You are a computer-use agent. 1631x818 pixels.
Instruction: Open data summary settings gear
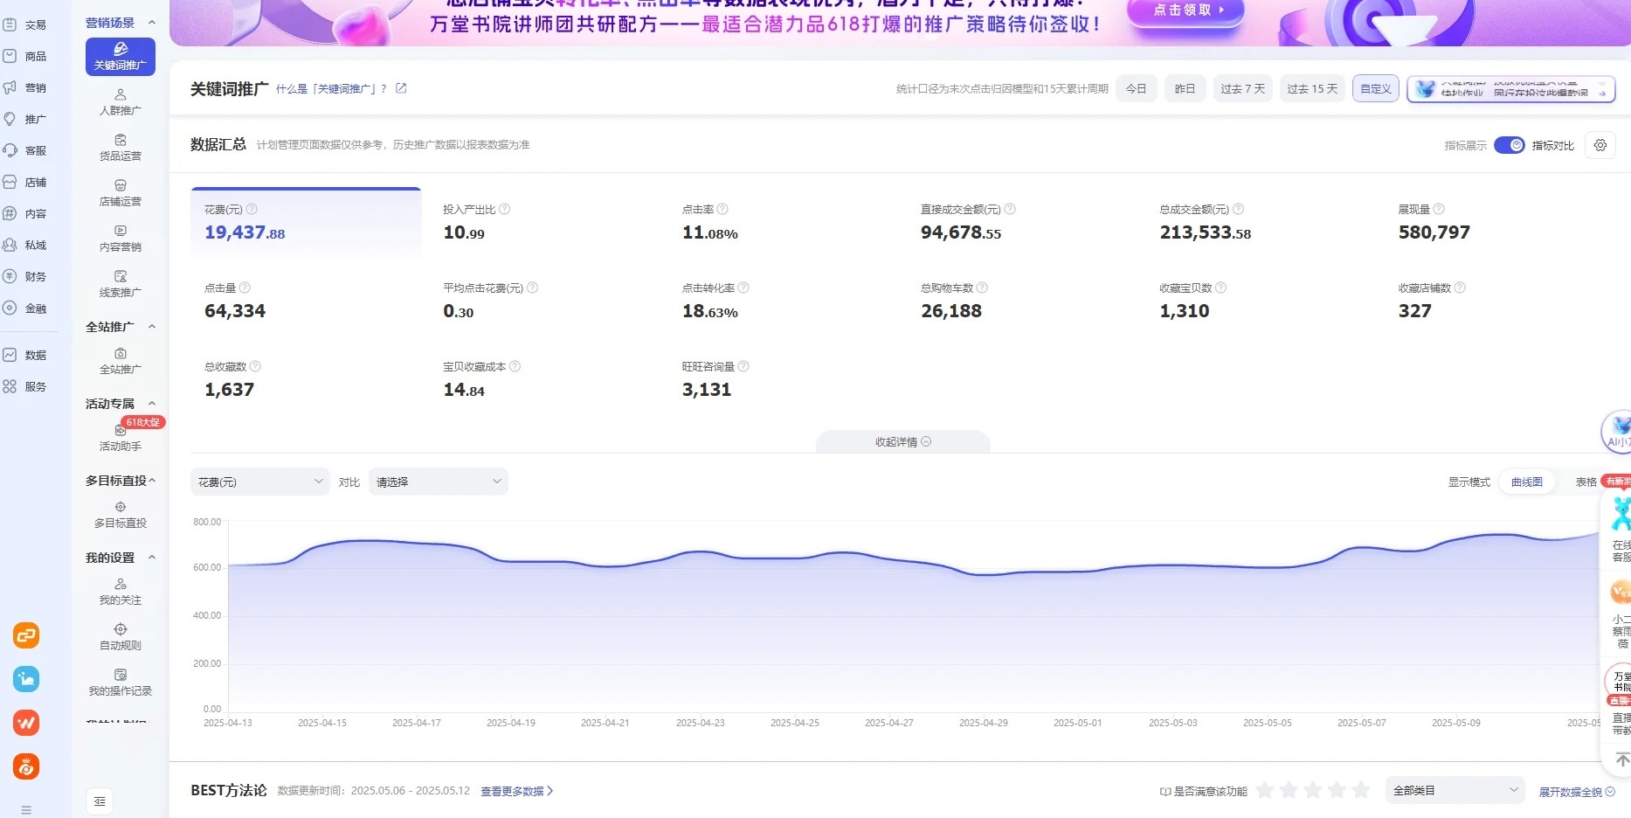click(x=1600, y=145)
